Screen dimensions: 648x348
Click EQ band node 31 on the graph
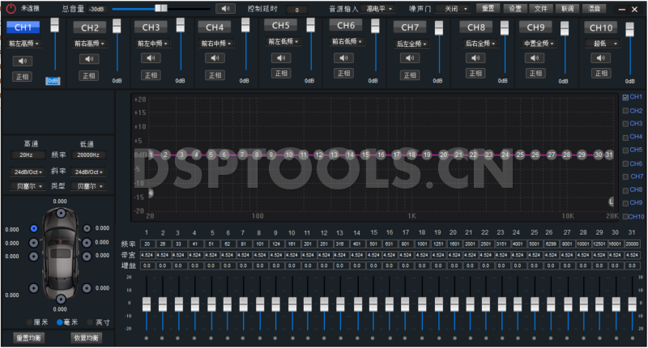pyautogui.click(x=608, y=155)
